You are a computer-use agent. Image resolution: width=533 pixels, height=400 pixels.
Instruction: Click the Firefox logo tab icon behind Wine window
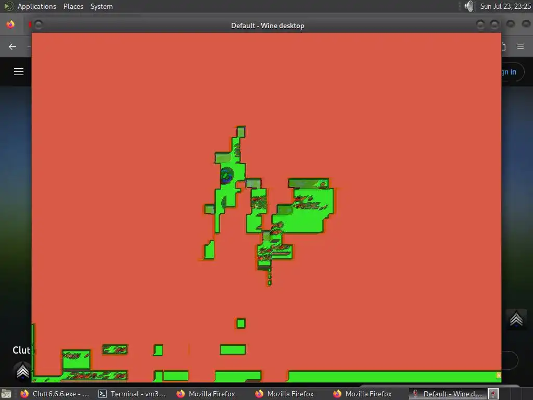(10, 24)
